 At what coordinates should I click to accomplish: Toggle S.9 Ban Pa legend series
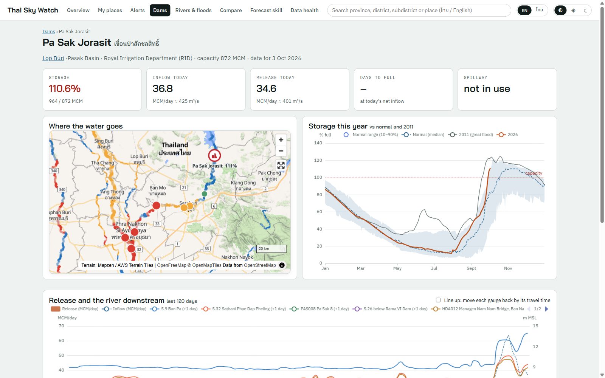(174, 309)
